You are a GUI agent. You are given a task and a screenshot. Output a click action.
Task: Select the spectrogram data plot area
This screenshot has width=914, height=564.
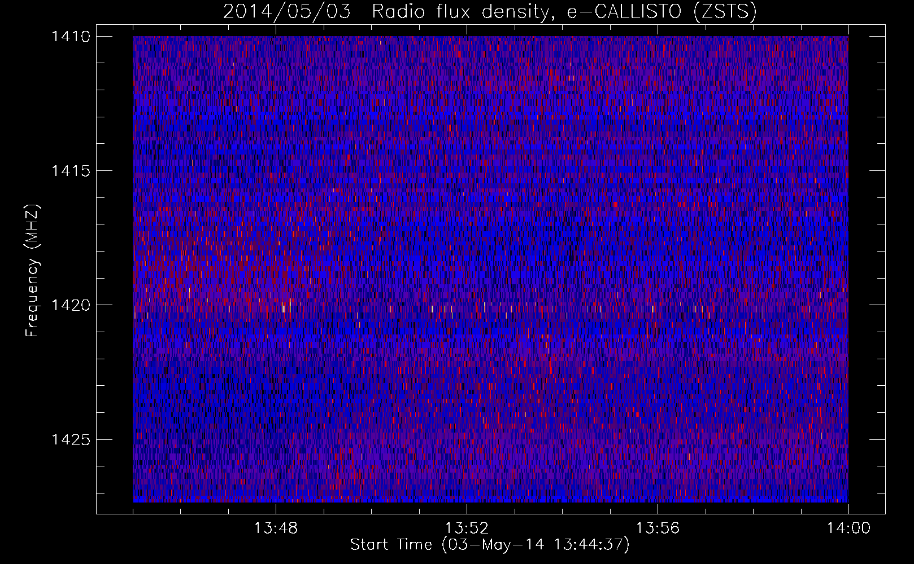490,269
